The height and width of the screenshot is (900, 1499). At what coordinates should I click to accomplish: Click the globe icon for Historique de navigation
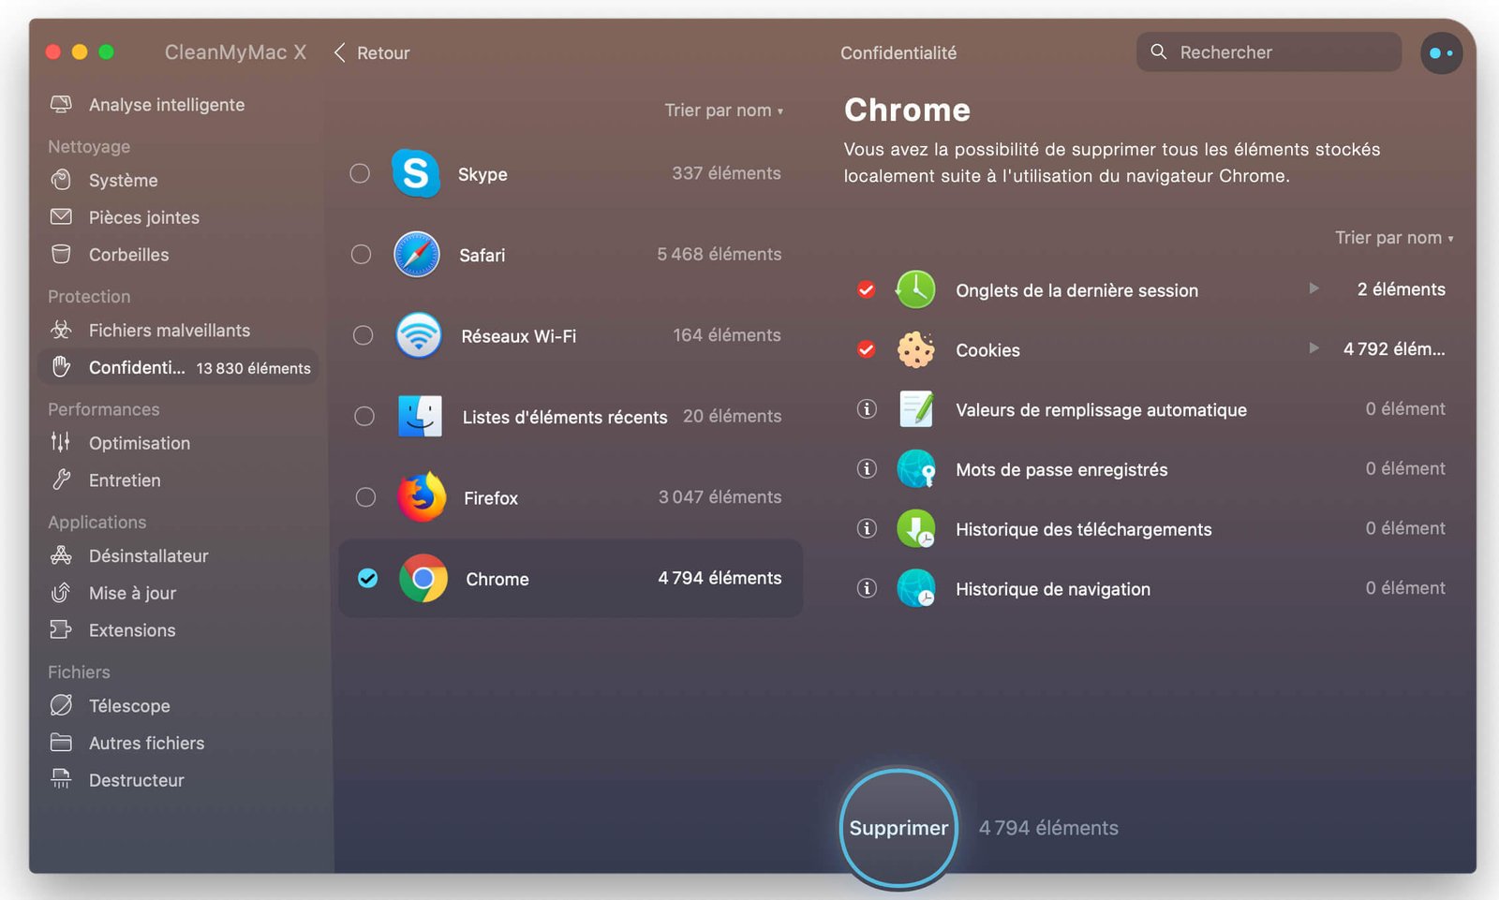coord(915,588)
